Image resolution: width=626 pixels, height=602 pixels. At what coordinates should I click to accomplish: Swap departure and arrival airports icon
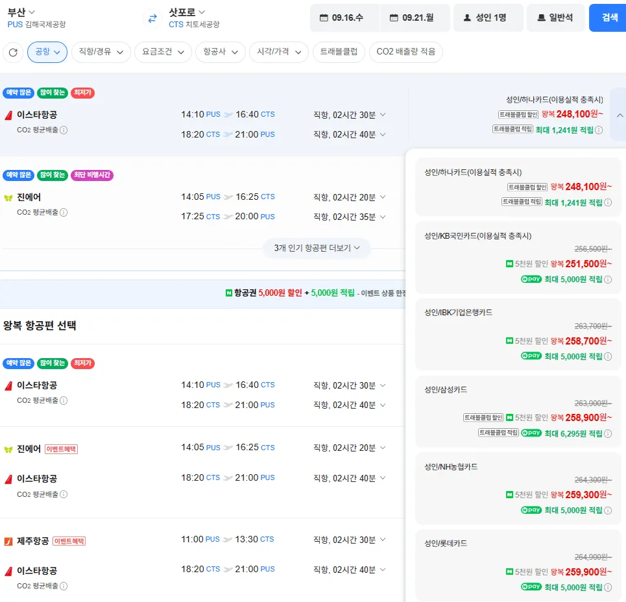pos(152,18)
